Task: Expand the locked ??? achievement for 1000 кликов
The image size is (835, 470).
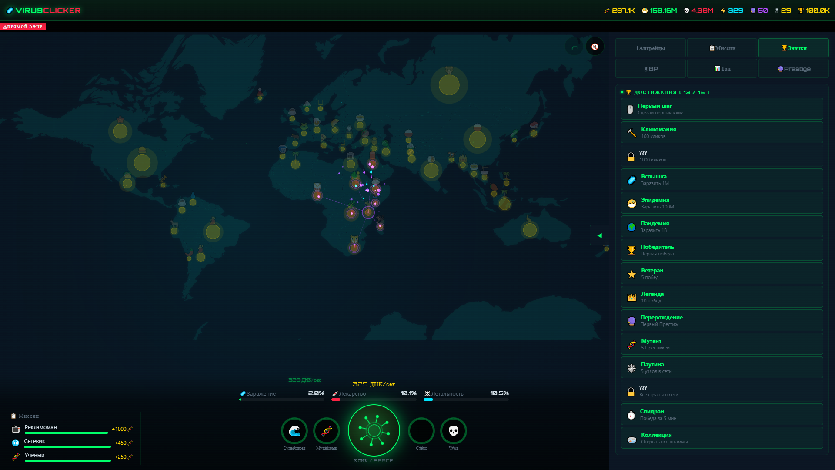Action: point(721,156)
